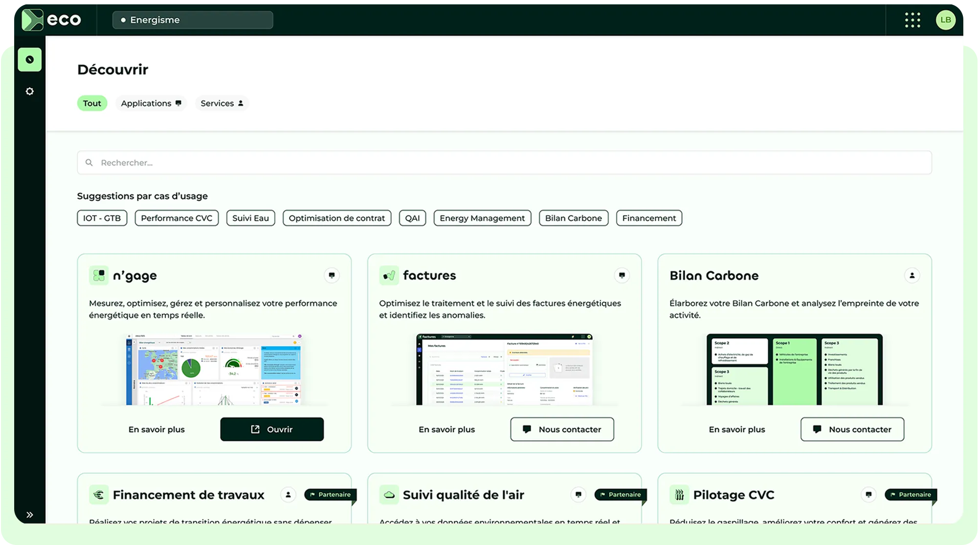Click application type icon on n'gage card
Viewport: 978px width, 545px height.
[332, 275]
